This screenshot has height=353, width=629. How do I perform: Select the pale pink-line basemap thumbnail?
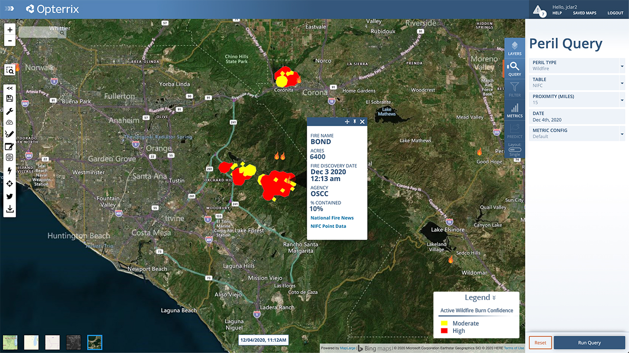coord(52,342)
